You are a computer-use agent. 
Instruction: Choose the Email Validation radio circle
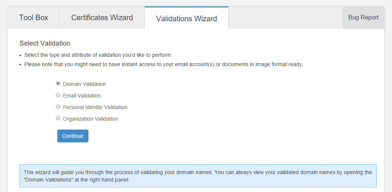tap(58, 95)
